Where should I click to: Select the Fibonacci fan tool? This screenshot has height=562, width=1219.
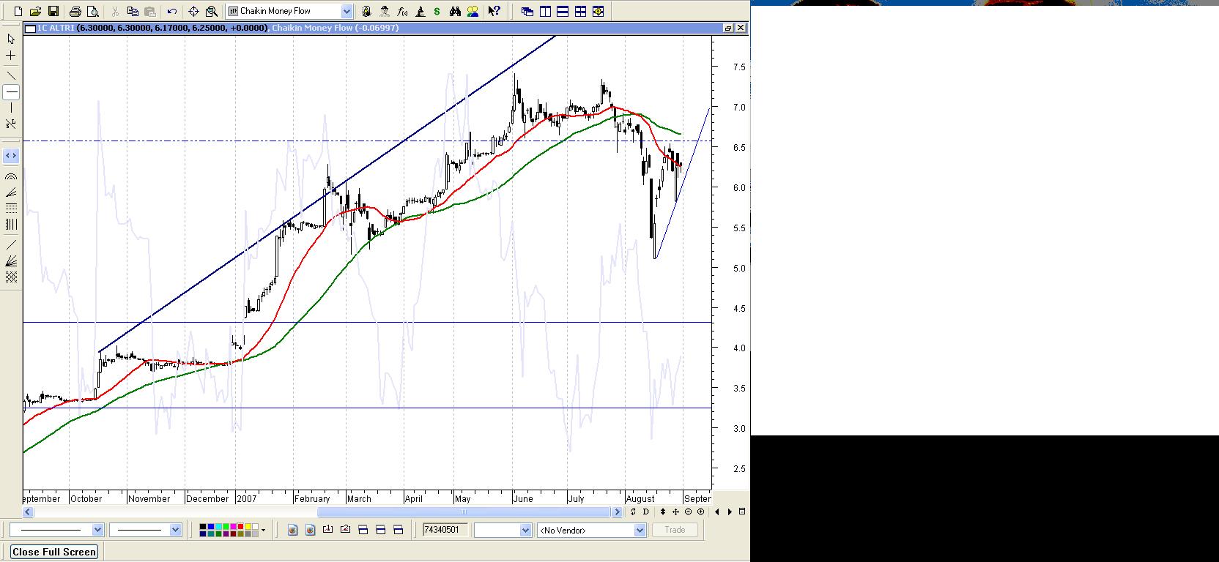tap(11, 192)
